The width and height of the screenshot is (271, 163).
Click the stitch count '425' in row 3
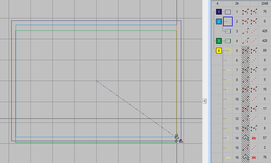coord(265,31)
